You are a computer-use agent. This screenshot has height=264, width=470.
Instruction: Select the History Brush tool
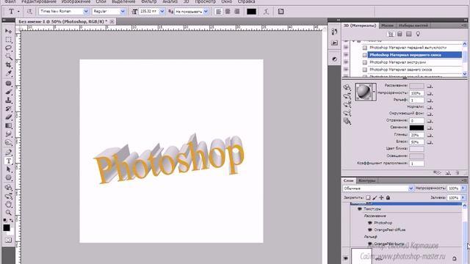(x=8, y=109)
